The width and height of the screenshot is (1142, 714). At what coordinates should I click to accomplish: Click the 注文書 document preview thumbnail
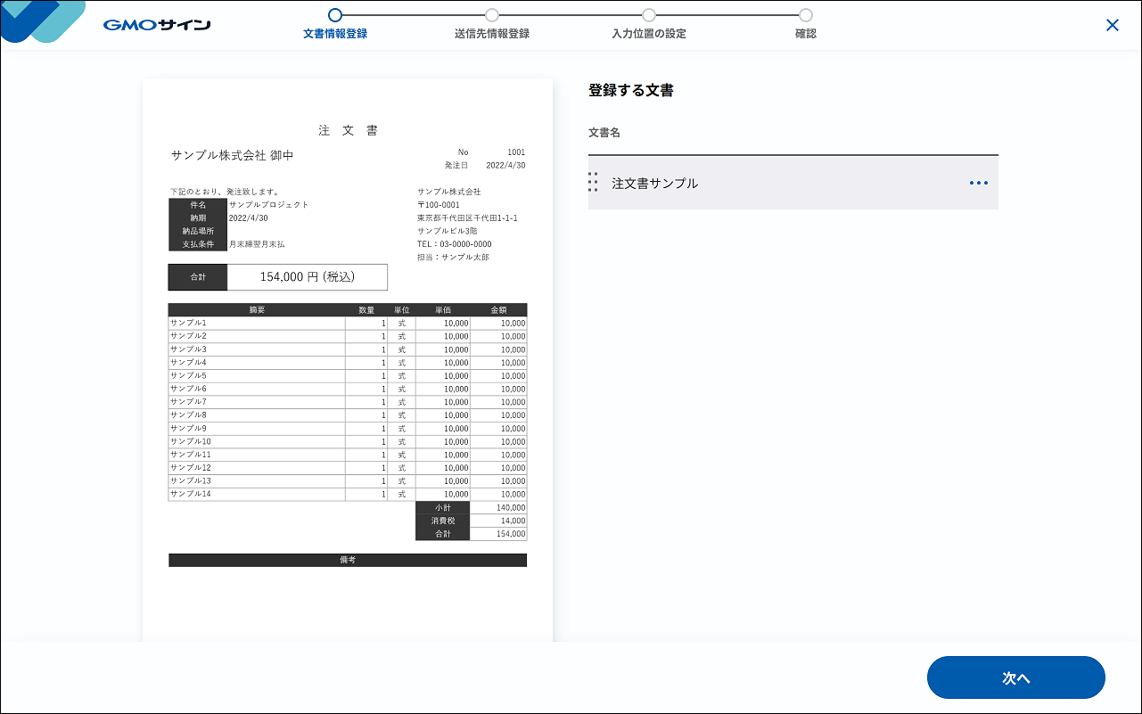click(x=348, y=360)
